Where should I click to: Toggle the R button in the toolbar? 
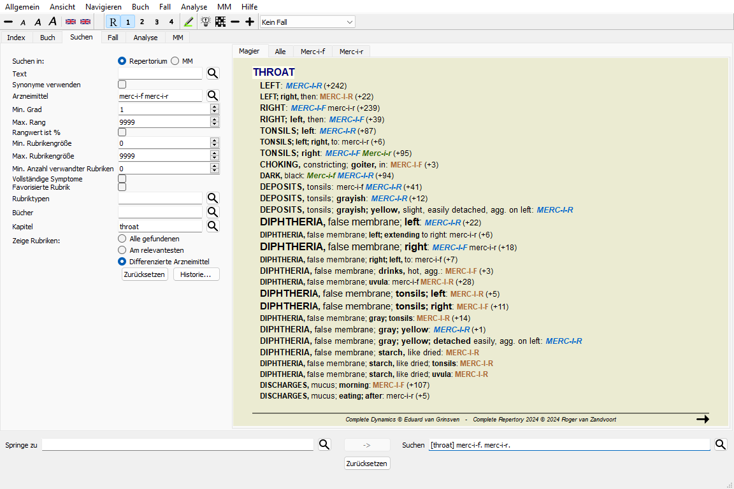(113, 22)
